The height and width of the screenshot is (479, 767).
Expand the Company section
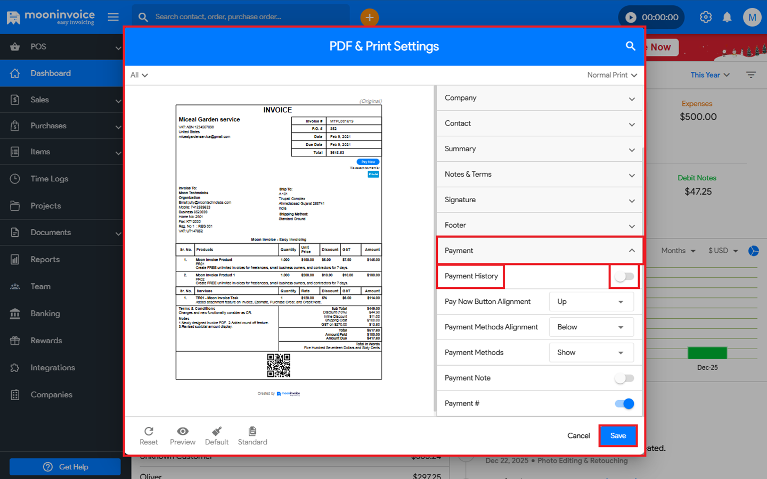(539, 98)
